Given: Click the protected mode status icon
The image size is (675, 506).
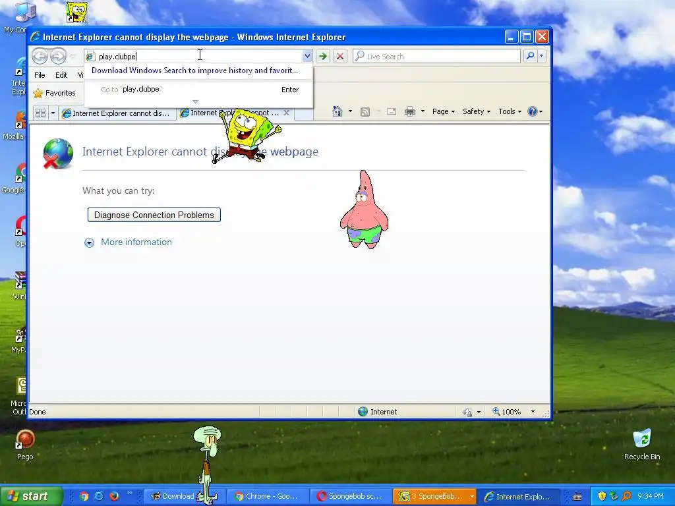Looking at the screenshot, I should (468, 412).
